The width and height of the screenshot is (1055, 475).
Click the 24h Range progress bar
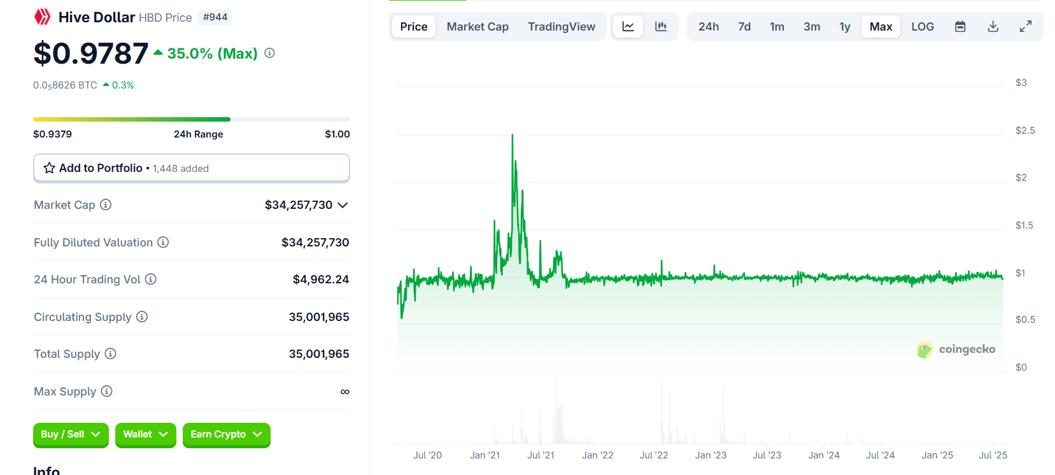click(192, 119)
